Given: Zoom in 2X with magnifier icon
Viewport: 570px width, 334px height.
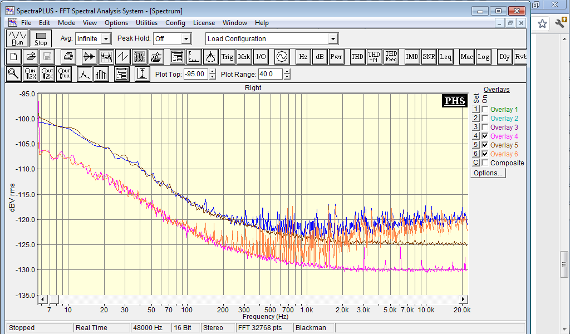Looking at the screenshot, I should [x=31, y=73].
